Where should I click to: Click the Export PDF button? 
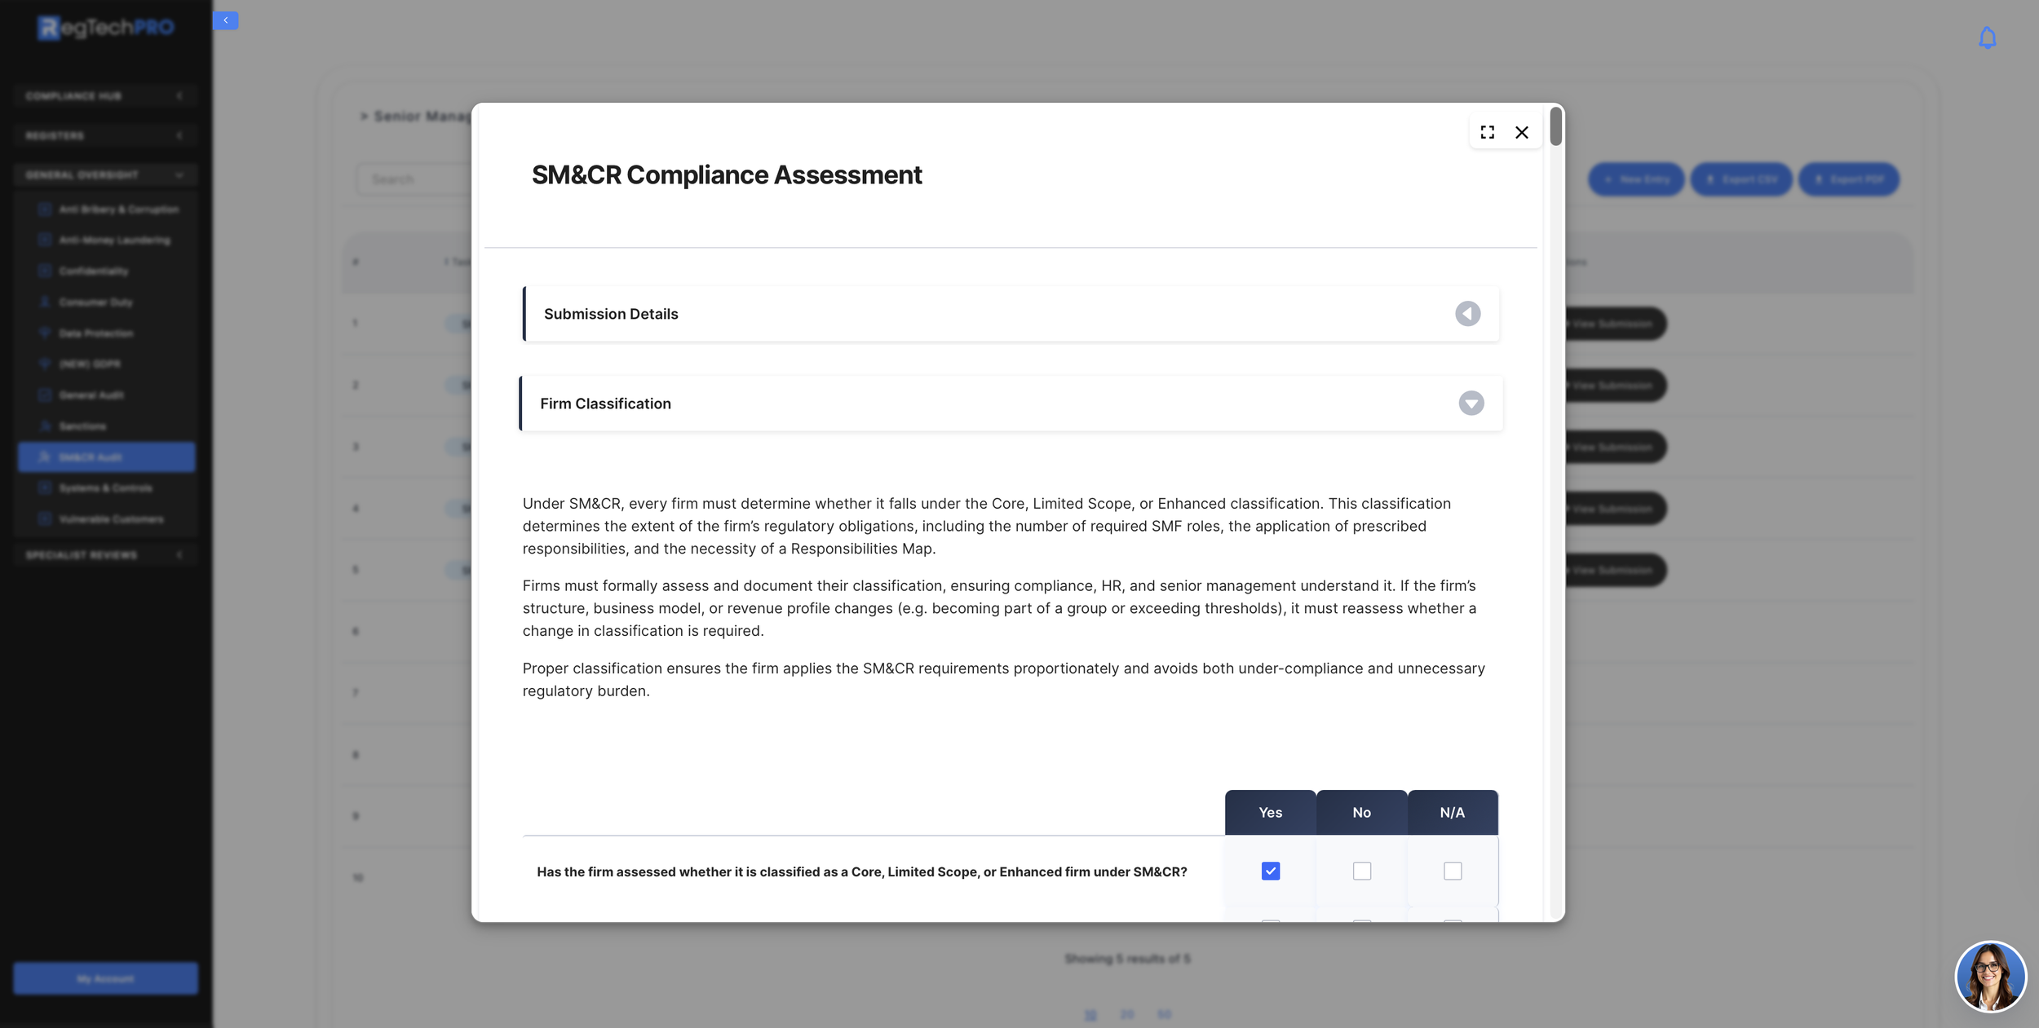[1848, 179]
